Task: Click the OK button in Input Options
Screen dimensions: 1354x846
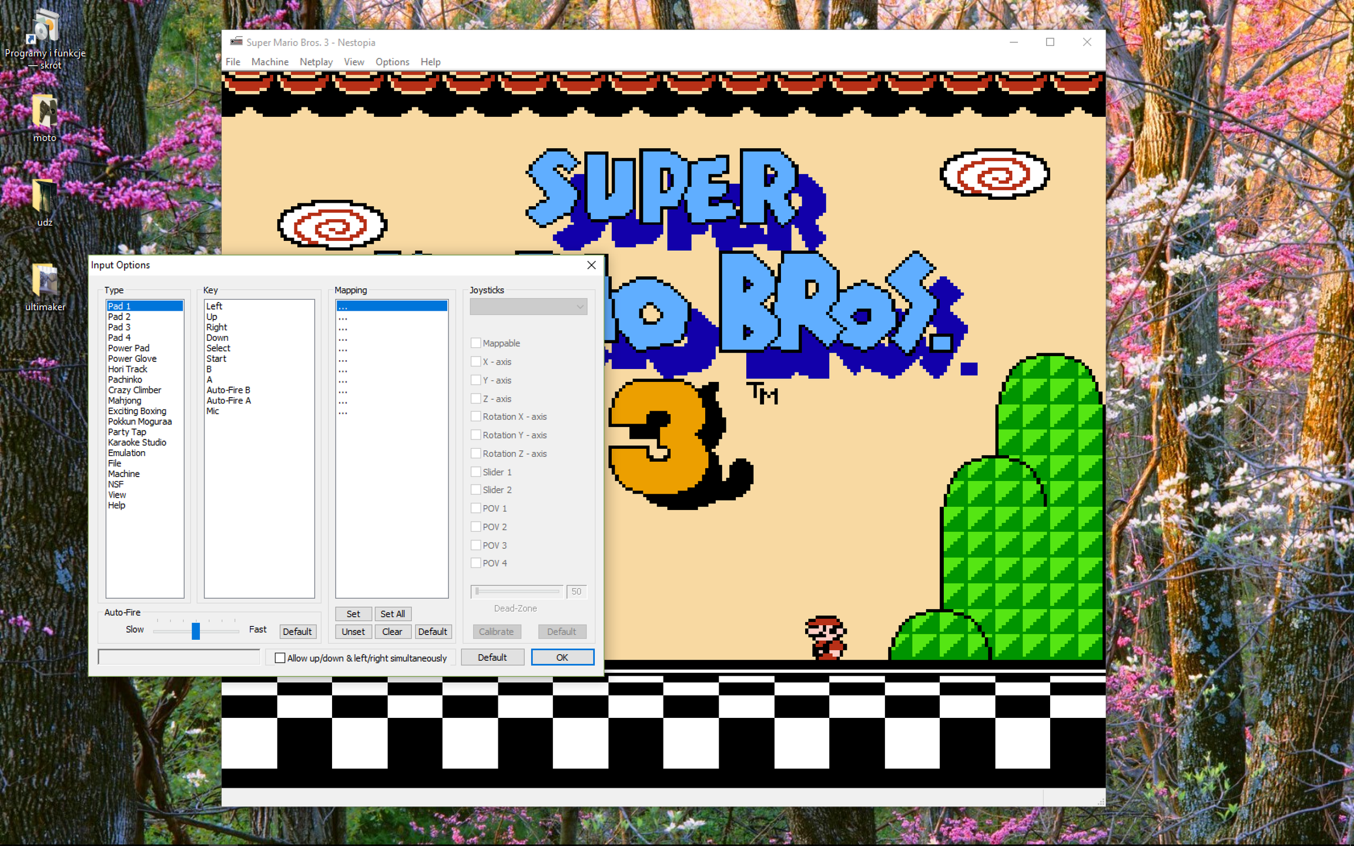Action: pos(562,657)
